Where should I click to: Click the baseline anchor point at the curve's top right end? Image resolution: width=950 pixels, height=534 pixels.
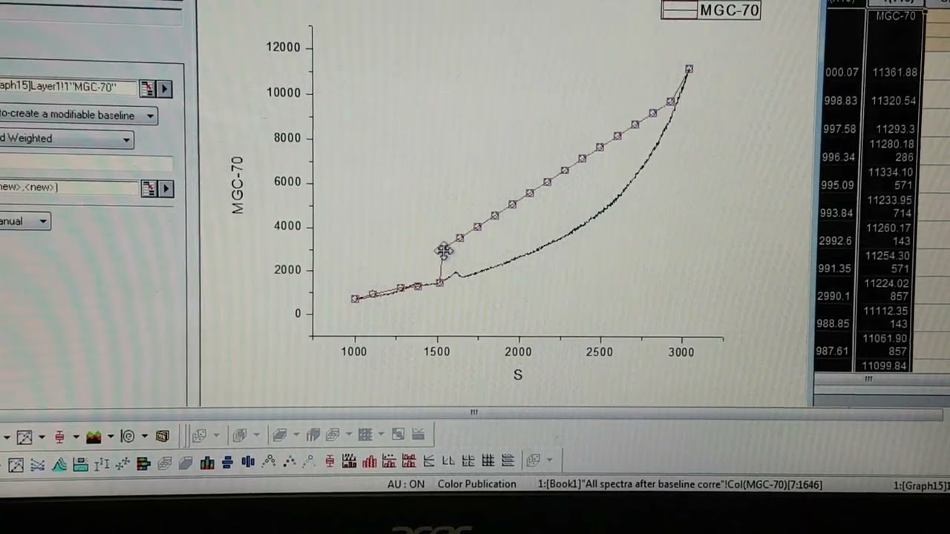tap(689, 69)
